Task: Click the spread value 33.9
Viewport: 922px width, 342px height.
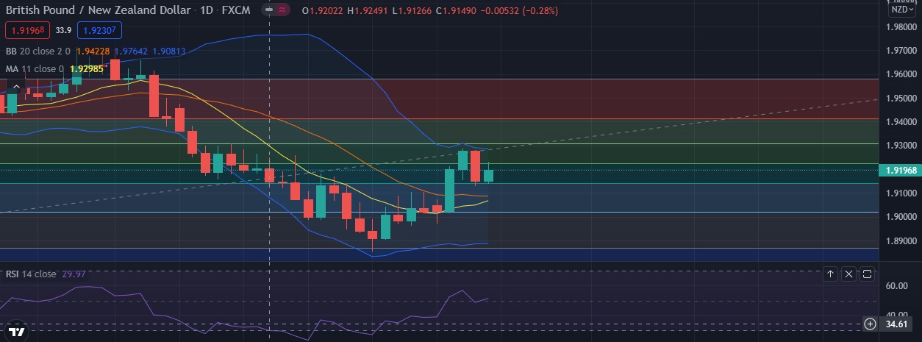Action: click(x=64, y=30)
